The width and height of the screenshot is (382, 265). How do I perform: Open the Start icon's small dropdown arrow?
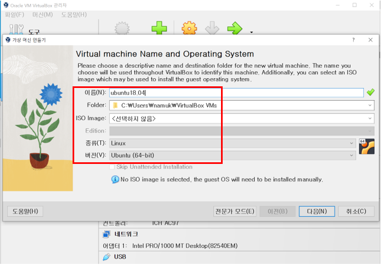(252, 32)
